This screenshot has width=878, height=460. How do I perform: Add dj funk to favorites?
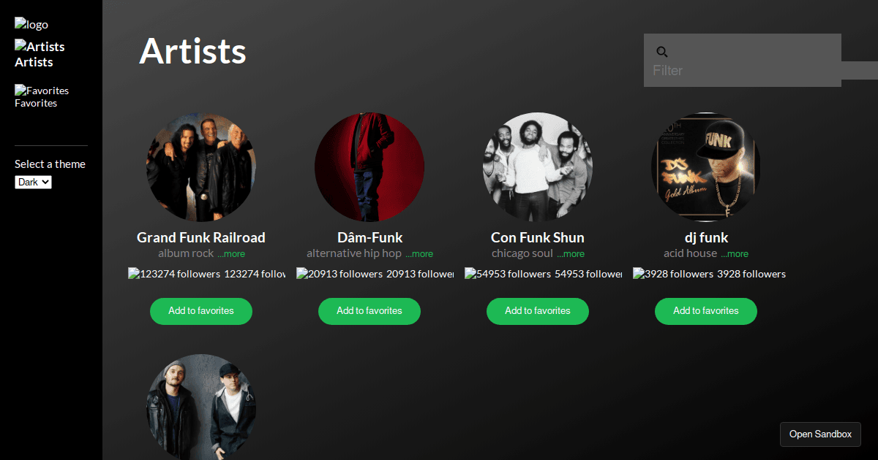click(x=706, y=311)
